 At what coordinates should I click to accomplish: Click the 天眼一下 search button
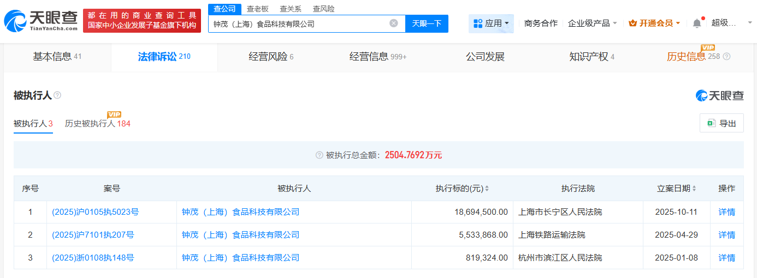pyautogui.click(x=427, y=23)
